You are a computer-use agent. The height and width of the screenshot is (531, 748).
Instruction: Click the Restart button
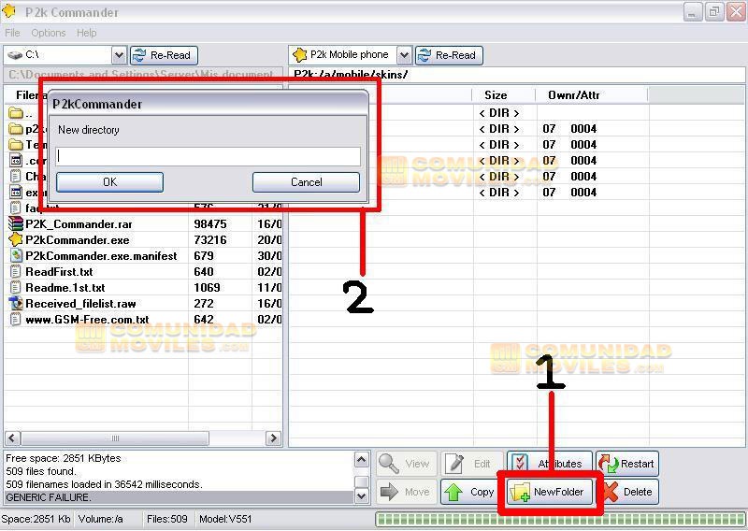(627, 464)
